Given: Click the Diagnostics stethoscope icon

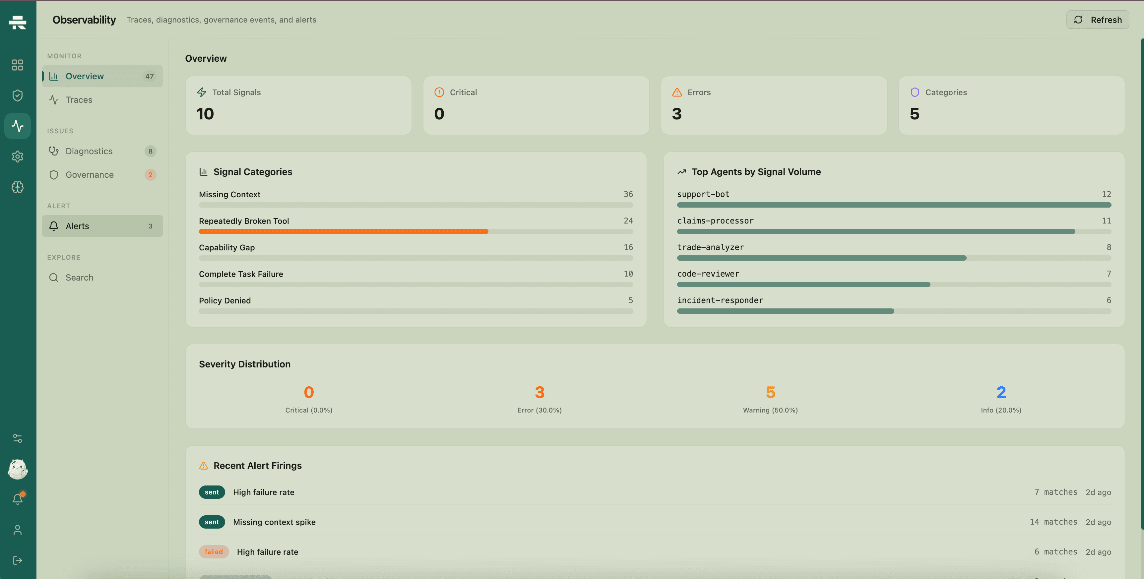Looking at the screenshot, I should [54, 152].
